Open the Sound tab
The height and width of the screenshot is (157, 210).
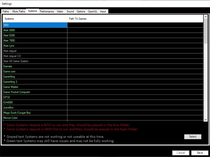[x=70, y=12]
